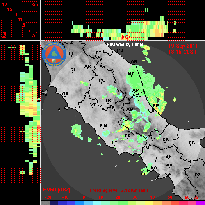This screenshot has height=205, width=205.
Task: Click the 'HVMI [dBZ]' product label
Action: pyautogui.click(x=57, y=190)
